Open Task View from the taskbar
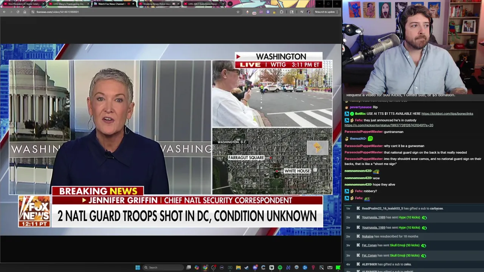Image resolution: width=484 pixels, height=272 pixels. (189, 267)
